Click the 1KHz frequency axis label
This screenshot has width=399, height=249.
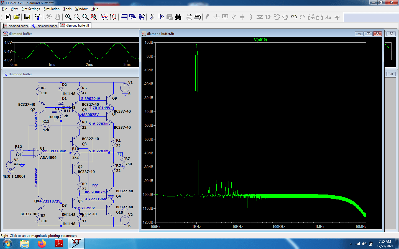[x=196, y=227]
